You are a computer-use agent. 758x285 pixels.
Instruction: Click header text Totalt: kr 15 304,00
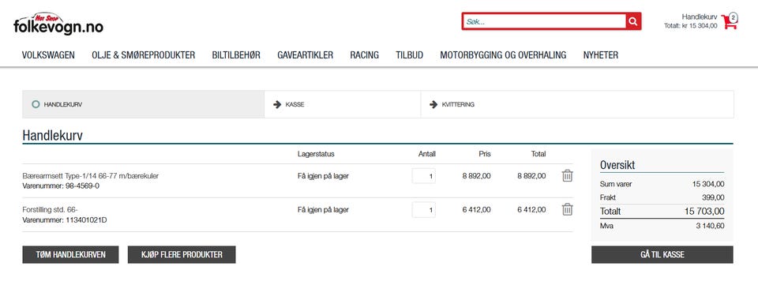(691, 26)
